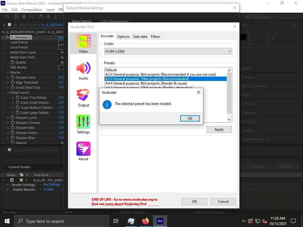Open Firefox from the taskbar
This screenshot has height=227, width=303.
pyautogui.click(x=146, y=221)
